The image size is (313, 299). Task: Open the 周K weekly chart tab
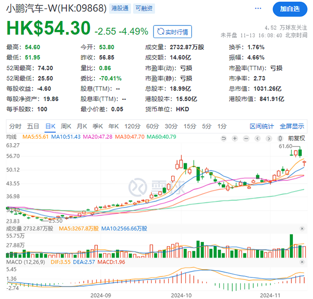pos(66,126)
